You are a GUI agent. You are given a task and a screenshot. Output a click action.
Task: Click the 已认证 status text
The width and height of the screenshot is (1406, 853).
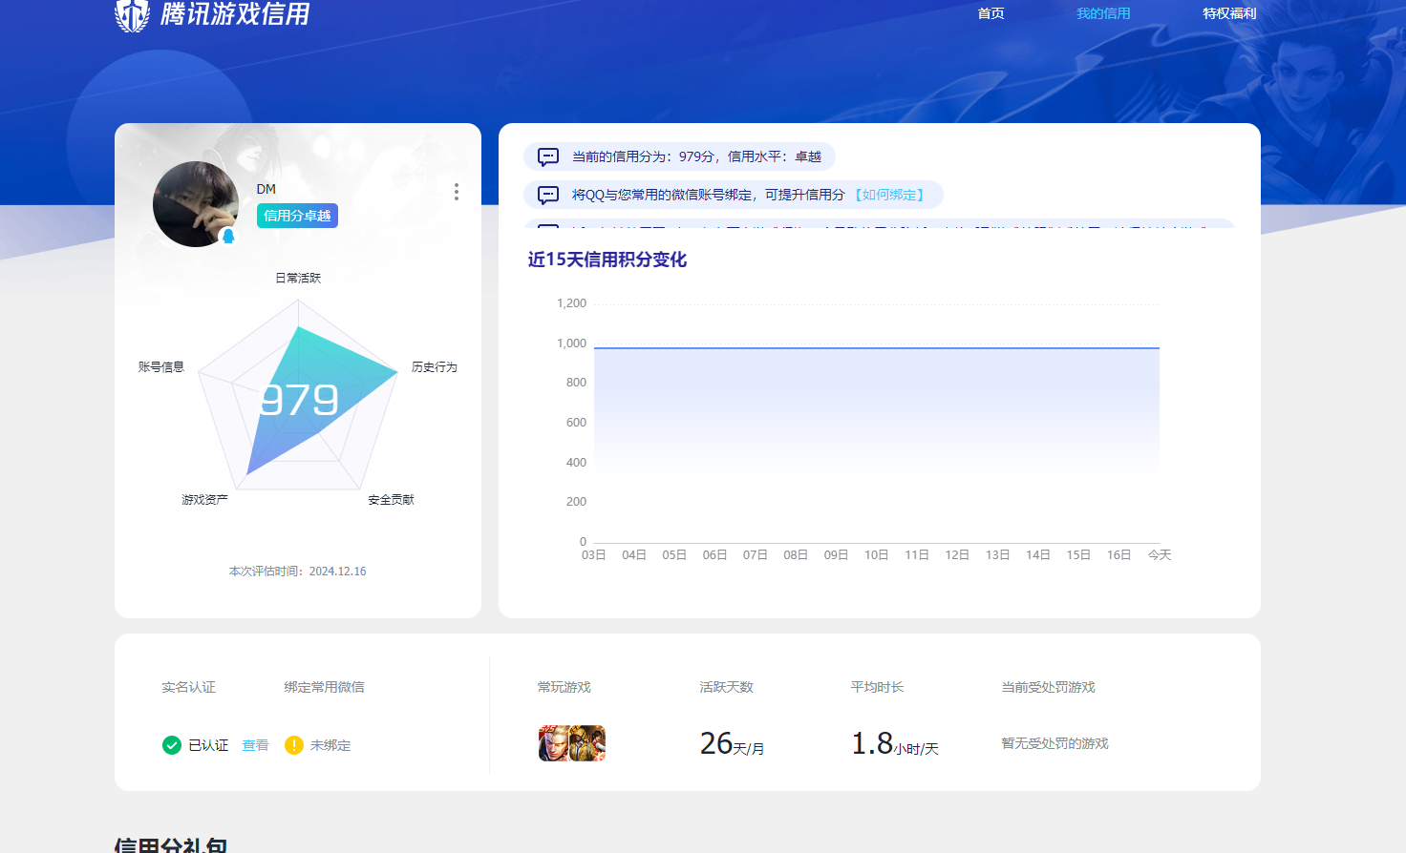coord(208,745)
